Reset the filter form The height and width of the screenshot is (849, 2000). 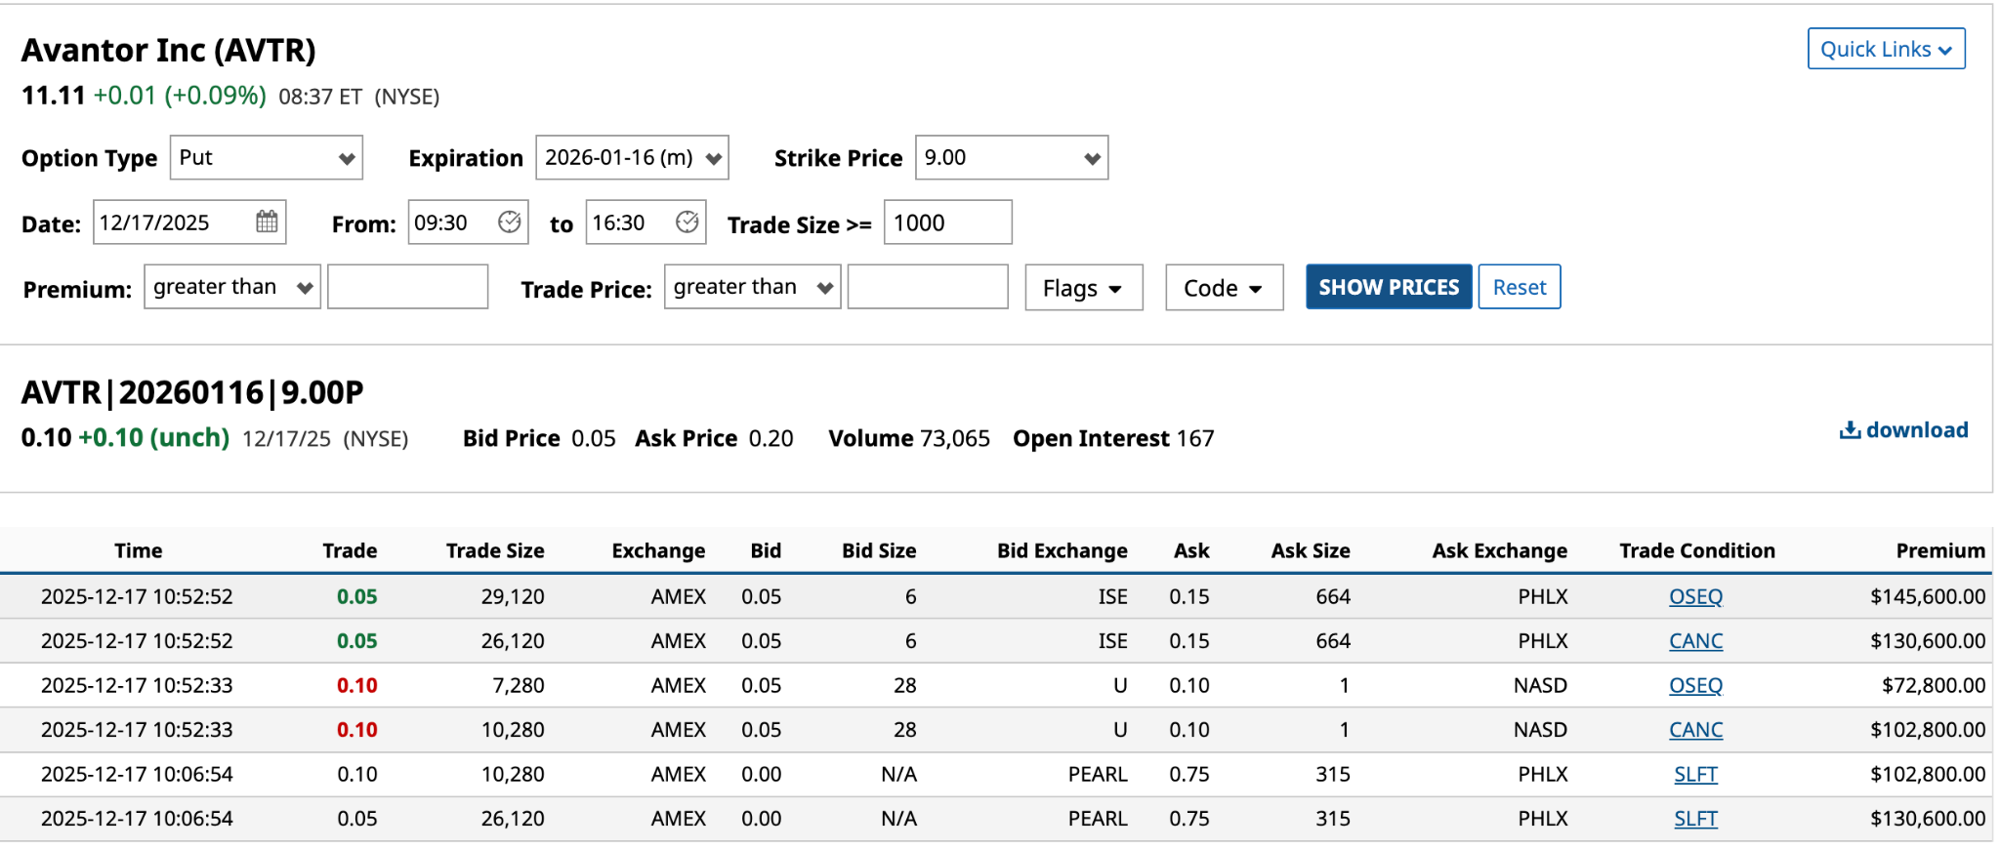click(x=1519, y=287)
